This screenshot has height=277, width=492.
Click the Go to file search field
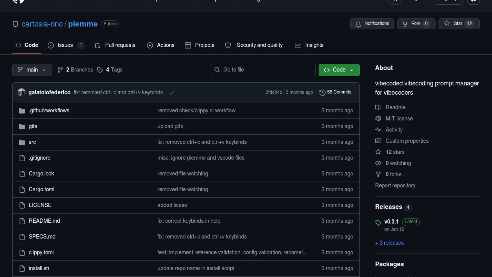coord(263,70)
